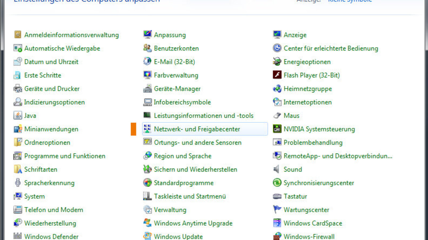Click the Flash Player (32-Bit) icon
The image size is (428, 240).
tap(277, 75)
